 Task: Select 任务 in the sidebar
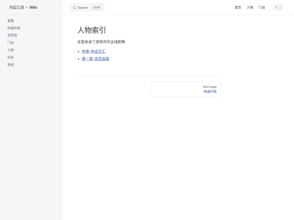click(10, 57)
